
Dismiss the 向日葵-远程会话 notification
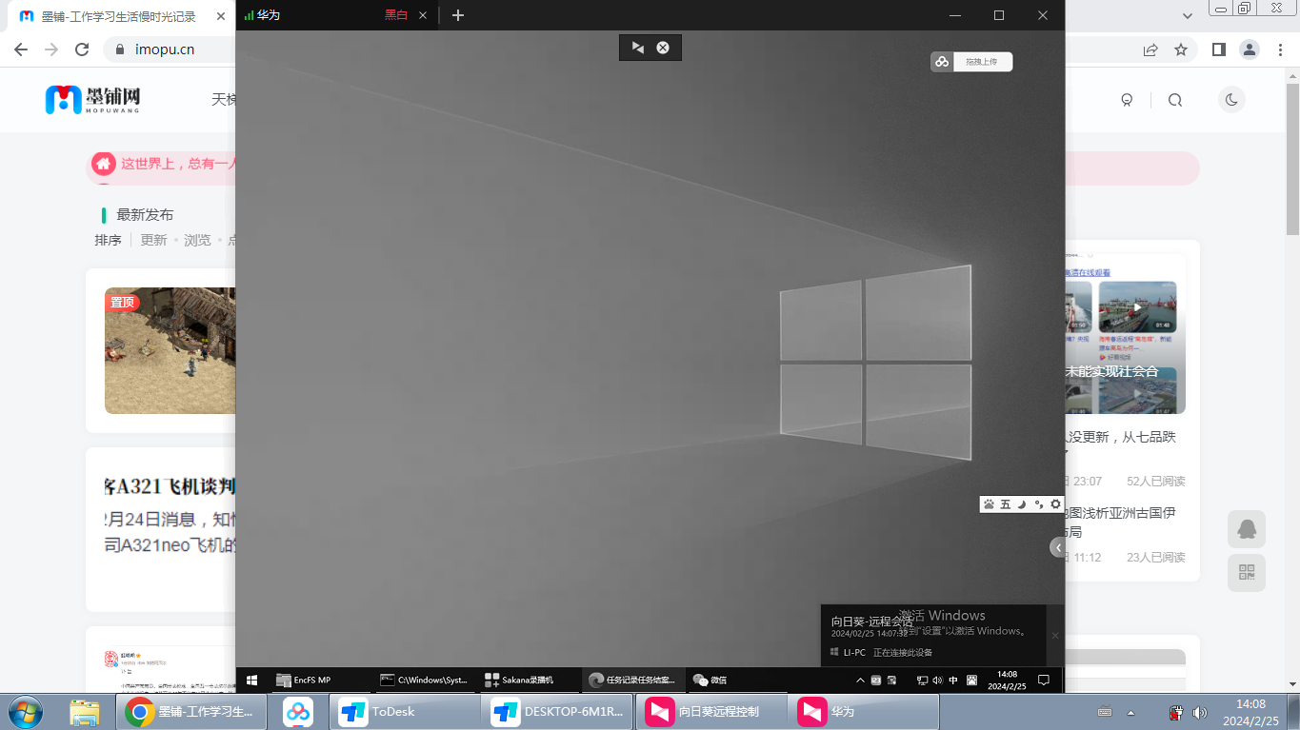[1054, 635]
